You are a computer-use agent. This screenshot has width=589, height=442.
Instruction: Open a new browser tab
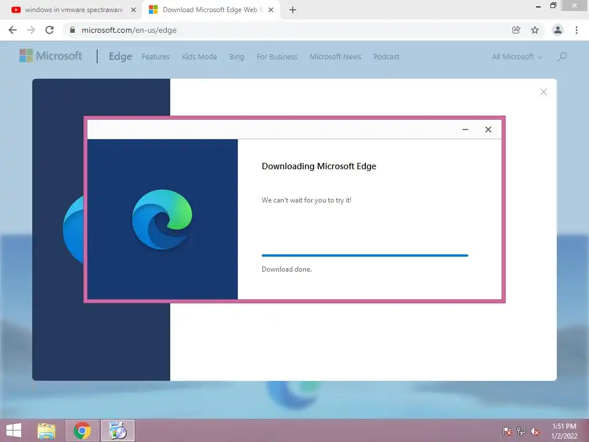293,10
